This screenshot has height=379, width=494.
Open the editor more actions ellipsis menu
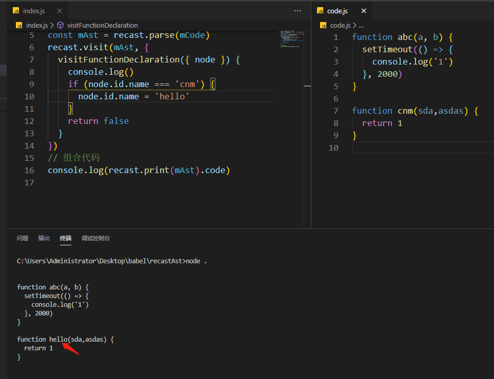click(298, 11)
